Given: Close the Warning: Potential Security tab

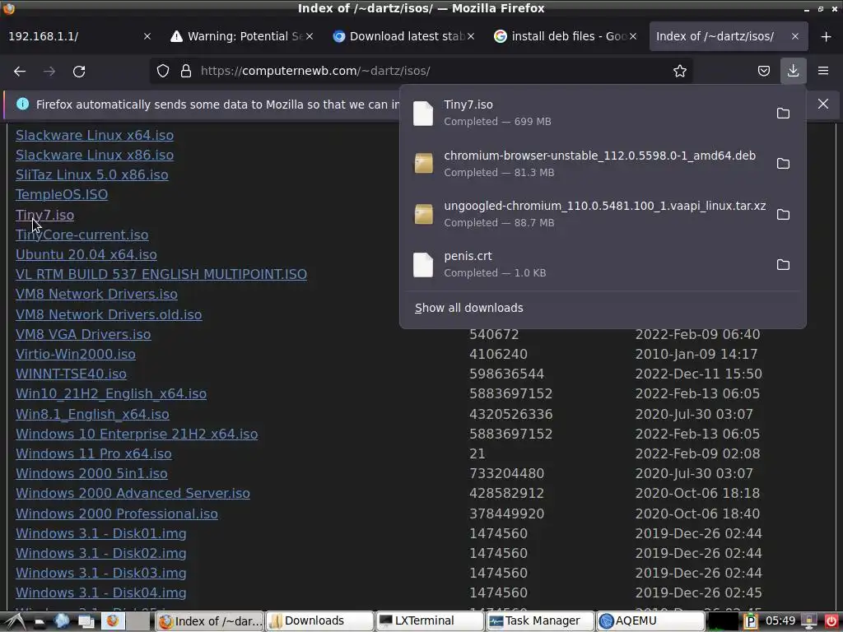Looking at the screenshot, I should point(310,36).
